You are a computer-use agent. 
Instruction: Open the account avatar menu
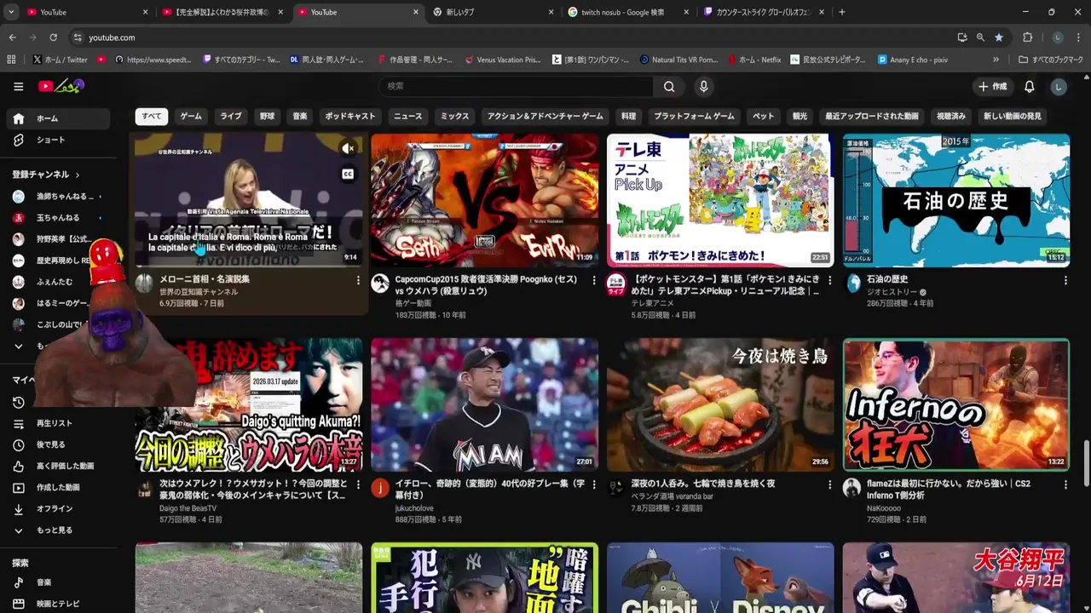(x=1059, y=86)
